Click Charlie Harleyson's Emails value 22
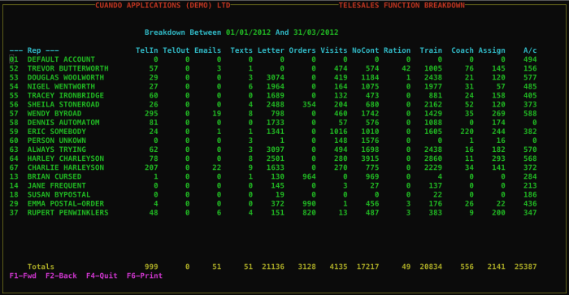The height and width of the screenshot is (295, 569). 217,167
